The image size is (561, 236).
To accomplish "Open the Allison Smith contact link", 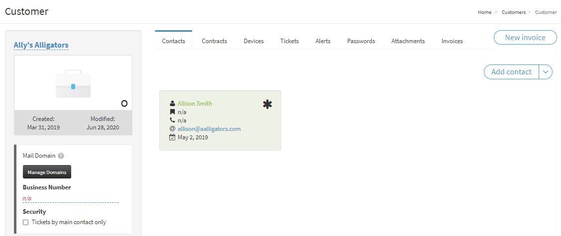I will coord(195,104).
